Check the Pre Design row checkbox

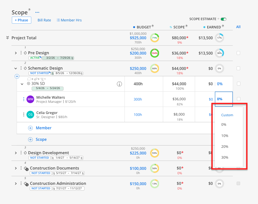click(x=238, y=53)
